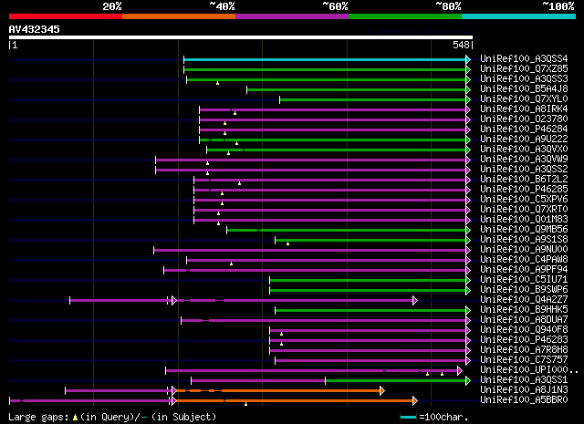Viewport: 584px width, 424px height.
Task: Click the UniRef100_A9NU00 label
Action: point(524,250)
